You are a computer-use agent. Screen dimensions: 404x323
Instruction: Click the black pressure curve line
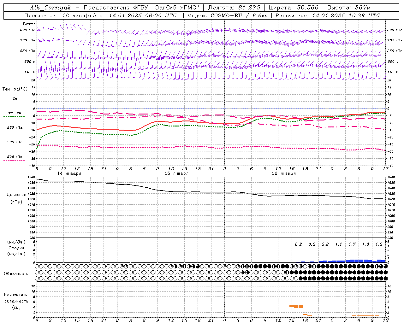(211, 192)
